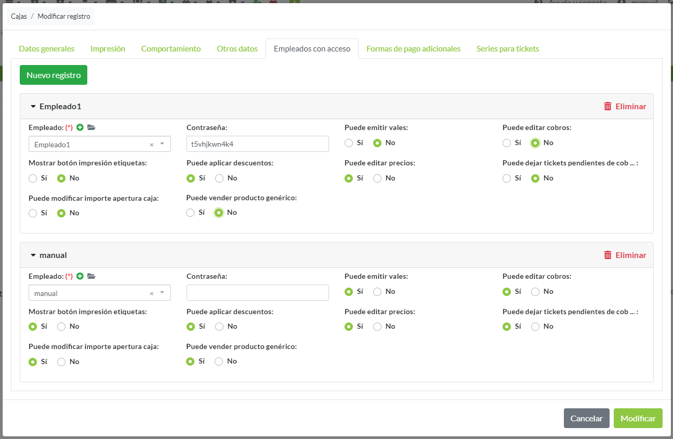Image resolution: width=673 pixels, height=439 pixels.
Task: Open the Series para tickets tab
Action: click(x=507, y=49)
